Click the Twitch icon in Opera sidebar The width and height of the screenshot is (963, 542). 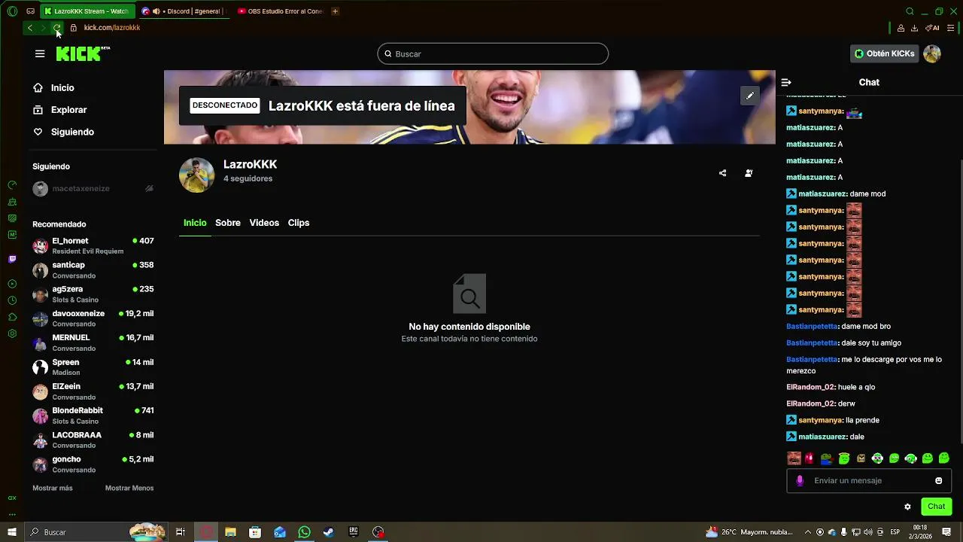[x=12, y=259]
